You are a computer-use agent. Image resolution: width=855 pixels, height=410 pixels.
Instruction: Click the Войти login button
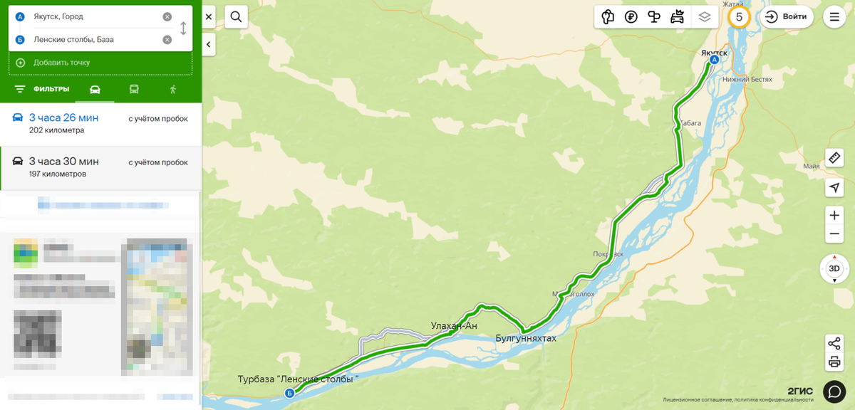787,16
